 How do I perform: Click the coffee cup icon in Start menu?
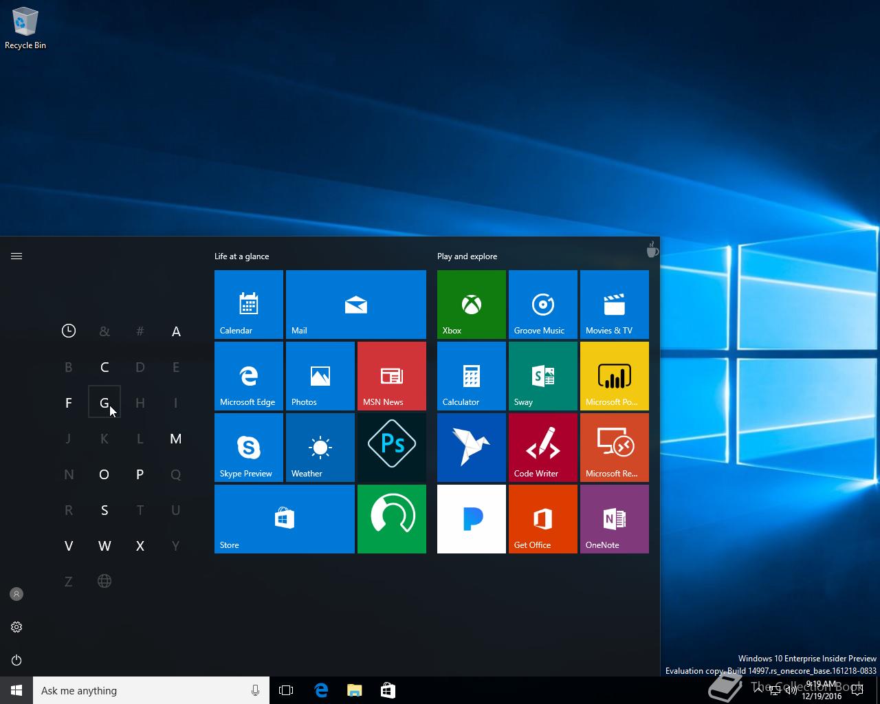[652, 250]
